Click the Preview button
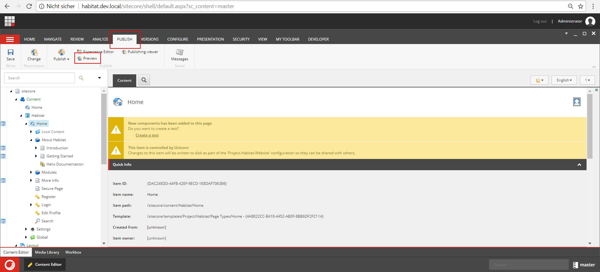The height and width of the screenshot is (272, 600). coord(87,58)
